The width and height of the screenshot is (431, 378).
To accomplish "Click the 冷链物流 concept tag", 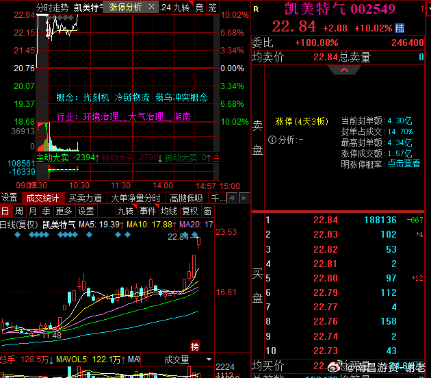I will point(132,97).
